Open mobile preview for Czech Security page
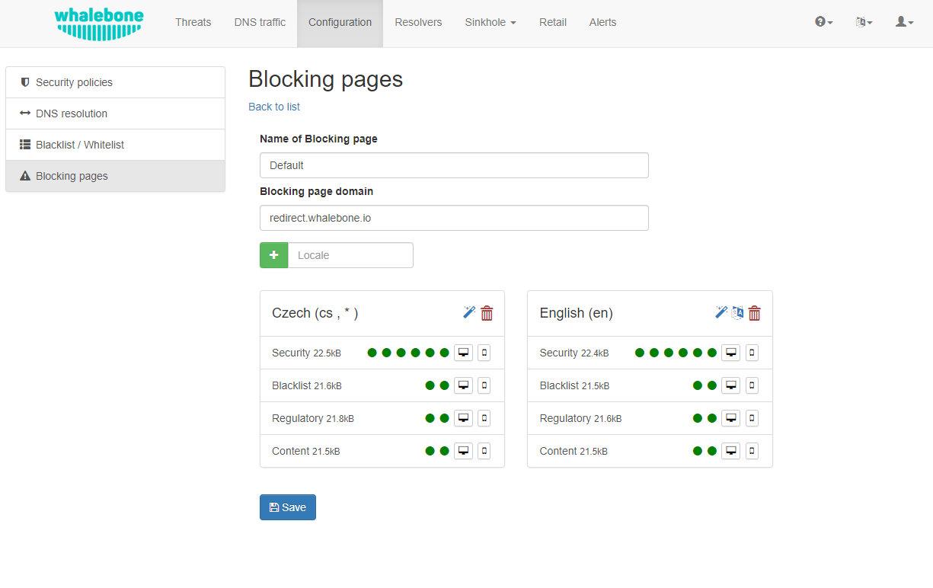The image size is (933, 588). click(484, 353)
